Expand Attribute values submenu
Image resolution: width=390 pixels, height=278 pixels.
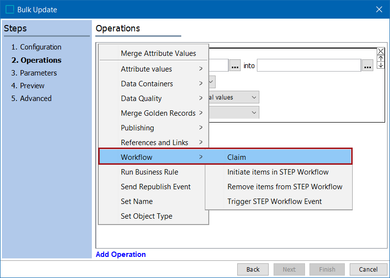point(153,69)
